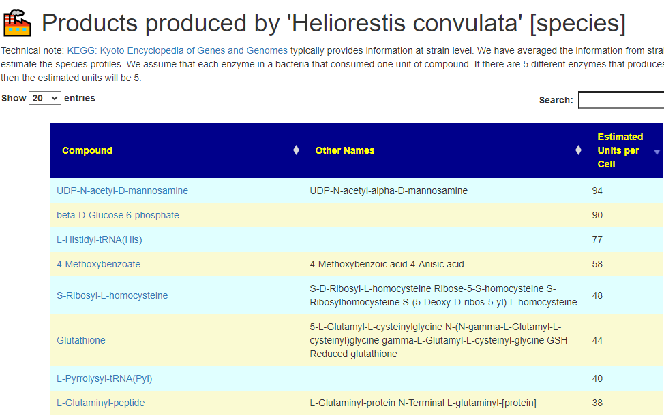Select the Glutathione row's Other Names cell
664x415 pixels.
pyautogui.click(x=444, y=340)
